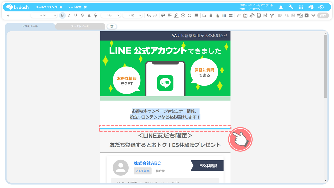Image resolution: width=334 pixels, height=188 pixels.
Task: Click the greyed bars-with-arrow icon
Action: (280, 15)
